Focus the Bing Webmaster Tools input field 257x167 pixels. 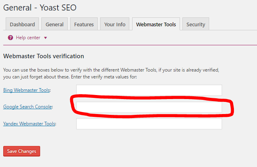pos(149,90)
